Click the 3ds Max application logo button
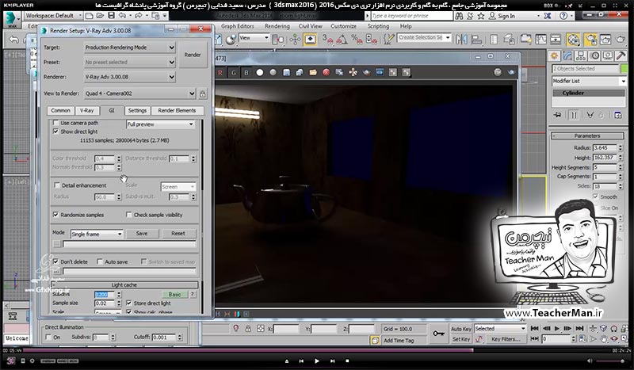The width and height of the screenshot is (634, 370). click(x=11, y=19)
